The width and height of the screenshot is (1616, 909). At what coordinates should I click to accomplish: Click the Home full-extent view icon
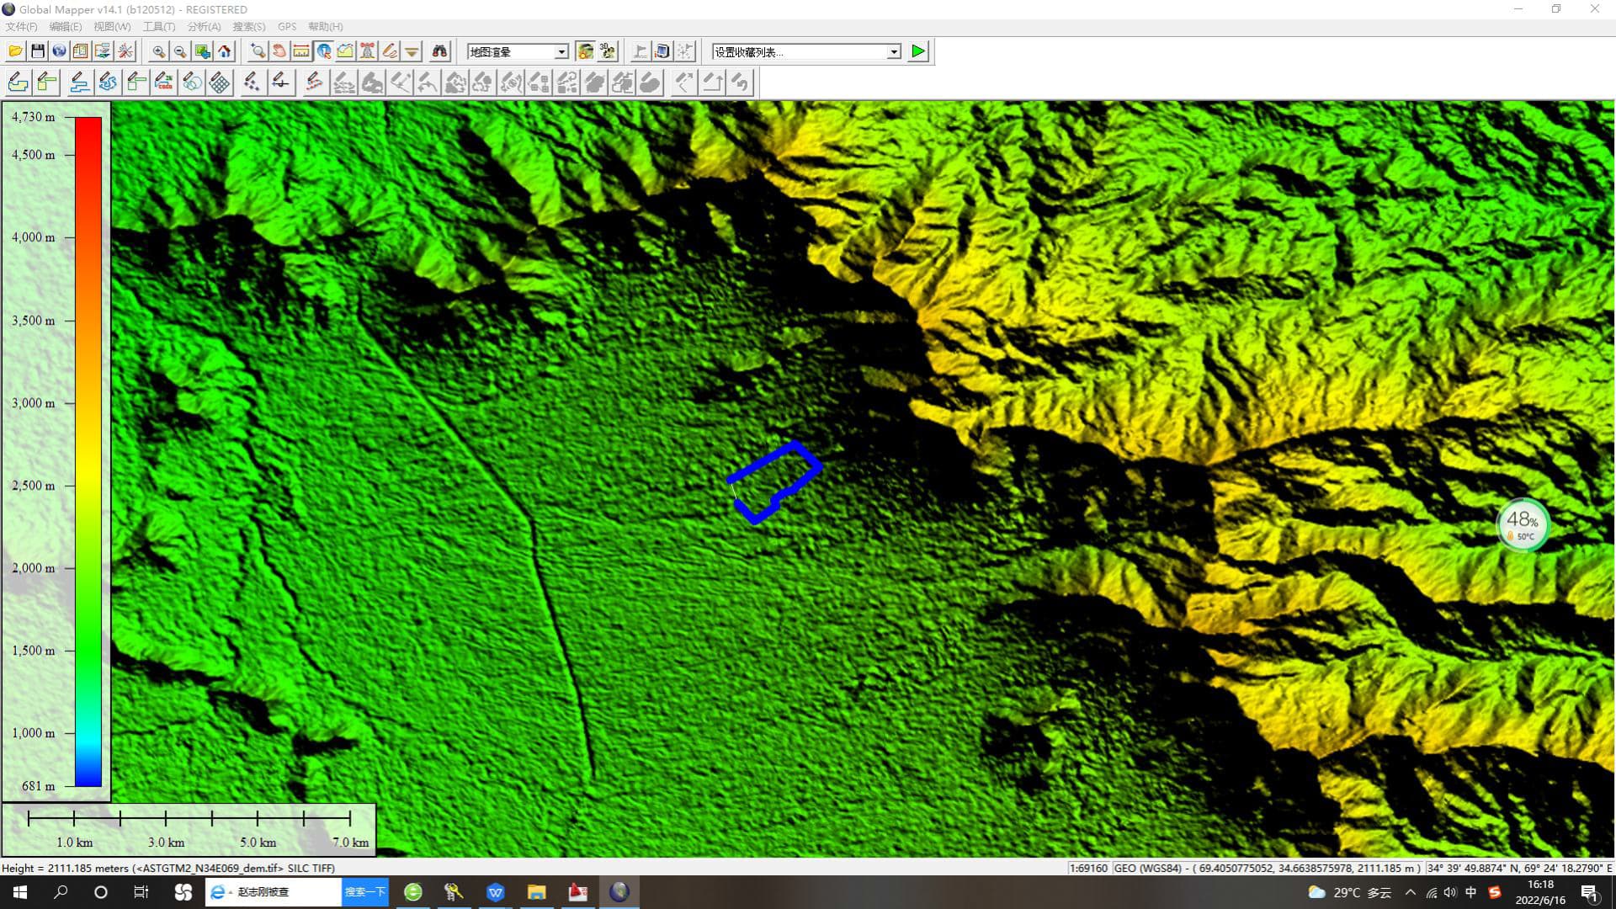[225, 51]
